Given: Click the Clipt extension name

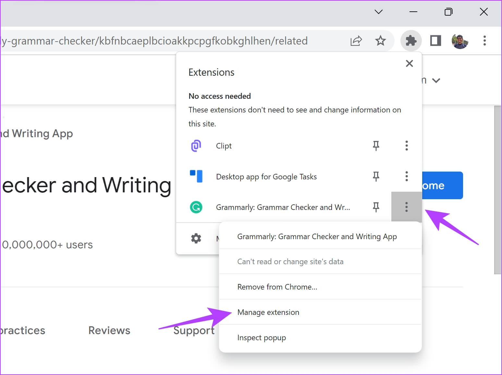Looking at the screenshot, I should (x=224, y=146).
